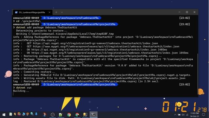Screen dimensions: 209x118
Task: Open the taskbar clock showing 11:03 PM
Action: (195, 115)
